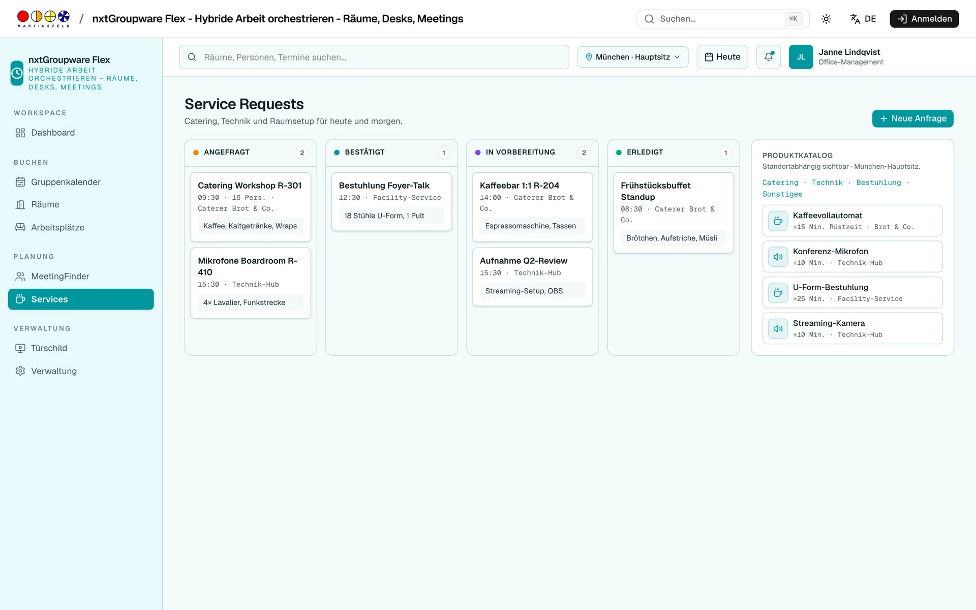Click the location pin icon for München
Screen dimensions: 976x610
tap(589, 57)
